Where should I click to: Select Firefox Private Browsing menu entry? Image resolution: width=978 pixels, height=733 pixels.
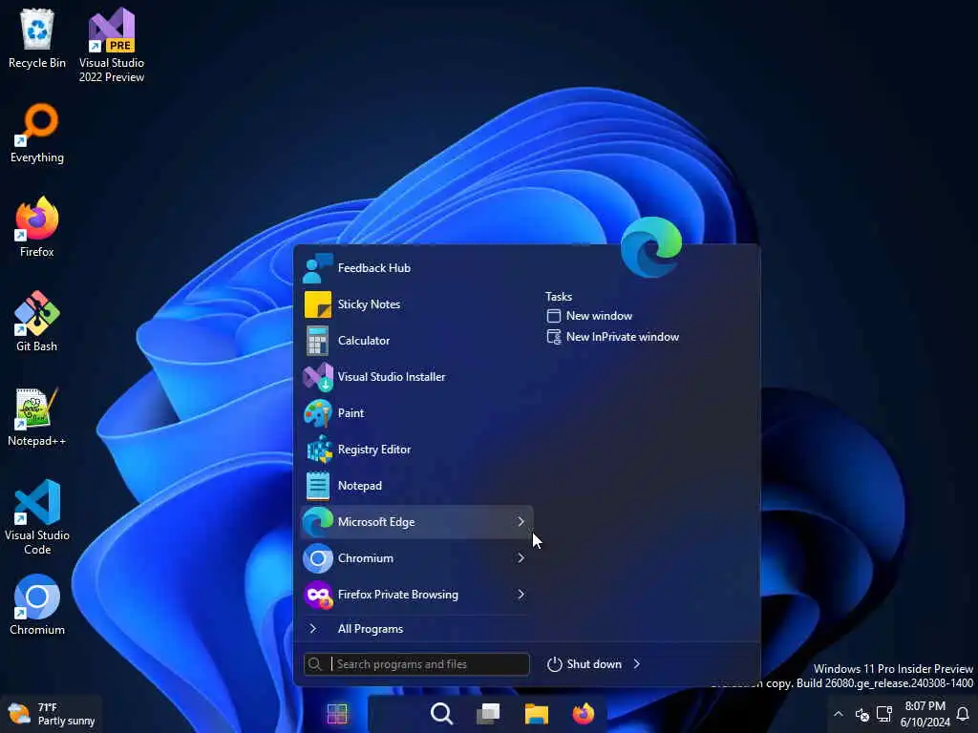[416, 594]
